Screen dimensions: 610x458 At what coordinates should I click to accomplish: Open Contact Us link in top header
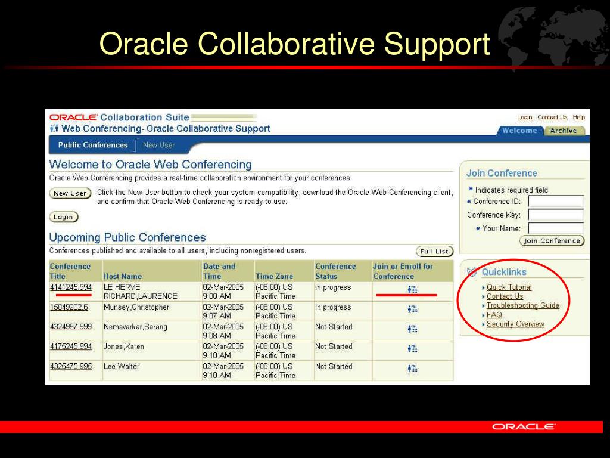tap(552, 117)
